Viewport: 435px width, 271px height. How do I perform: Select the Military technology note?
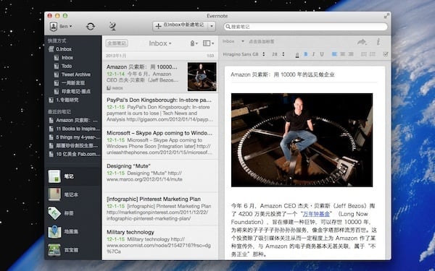click(x=160, y=241)
